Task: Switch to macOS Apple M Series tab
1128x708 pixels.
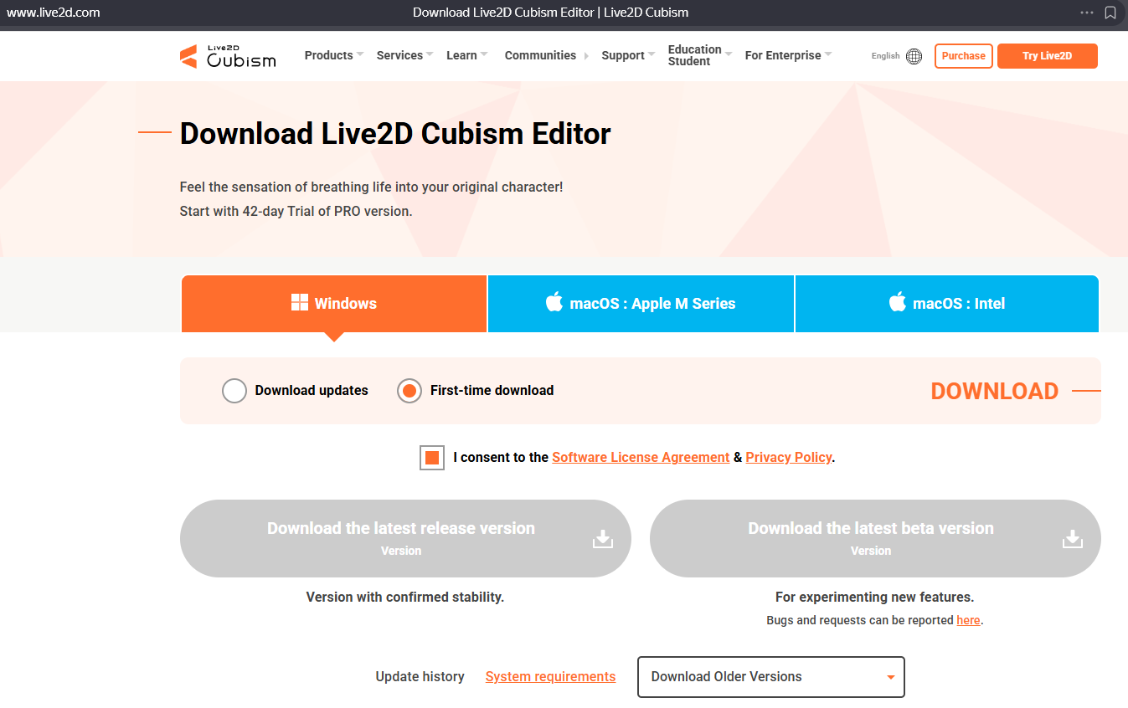Action: pyautogui.click(x=641, y=304)
